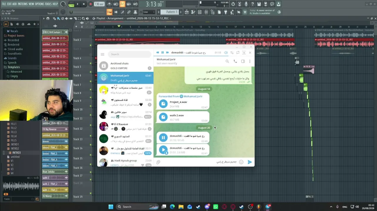Expand the Sliced audio folder

pyautogui.click(x=15, y=49)
